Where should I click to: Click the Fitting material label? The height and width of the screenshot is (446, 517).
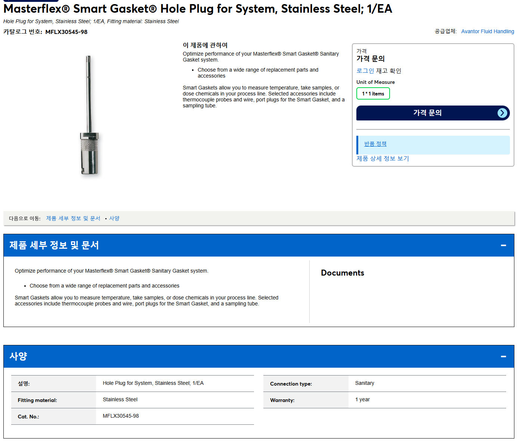(x=37, y=400)
